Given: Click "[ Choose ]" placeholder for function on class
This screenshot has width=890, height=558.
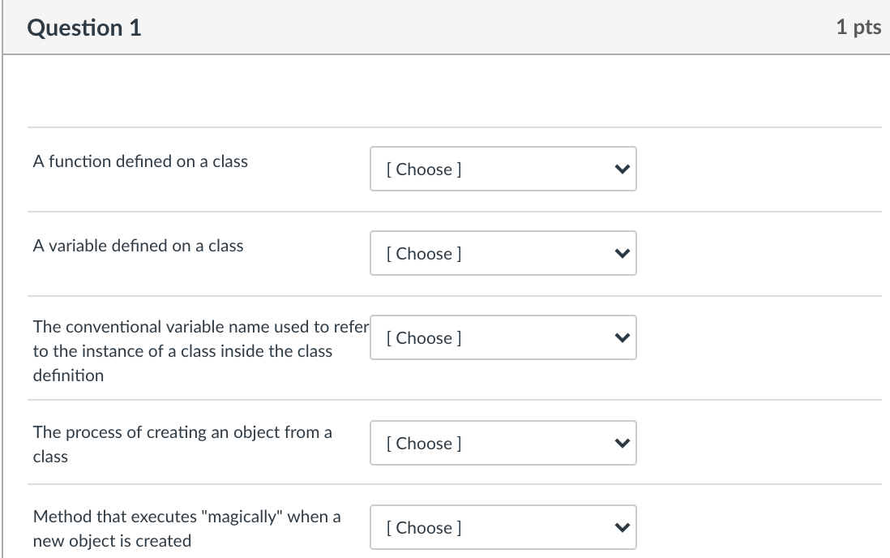Looking at the screenshot, I should click(424, 170).
